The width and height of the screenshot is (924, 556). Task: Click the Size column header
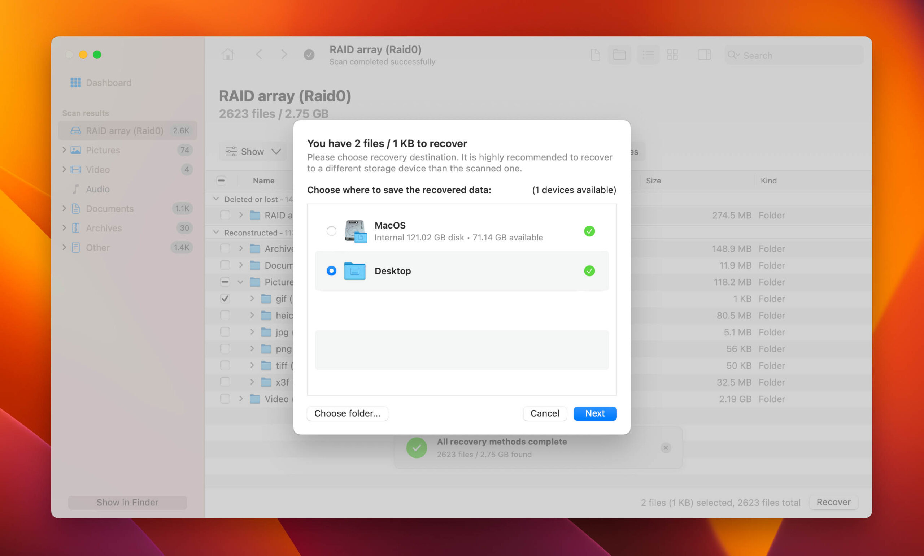click(653, 181)
